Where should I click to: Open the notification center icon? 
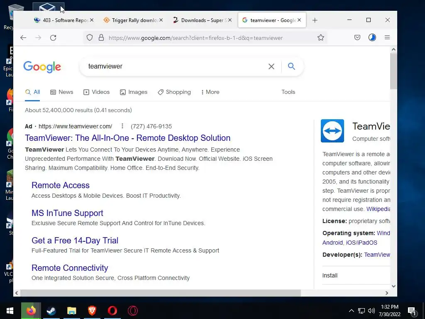coord(412,312)
